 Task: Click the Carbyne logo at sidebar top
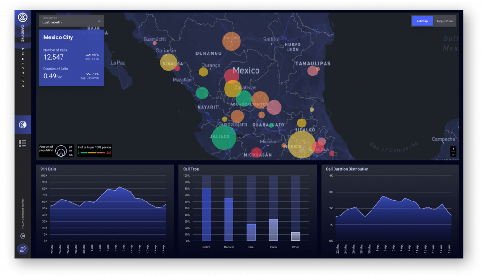(x=22, y=18)
